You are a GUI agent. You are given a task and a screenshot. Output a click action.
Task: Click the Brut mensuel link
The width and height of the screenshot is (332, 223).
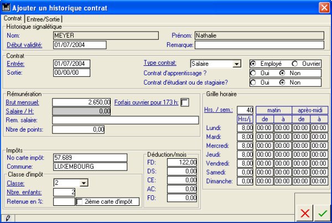23,102
